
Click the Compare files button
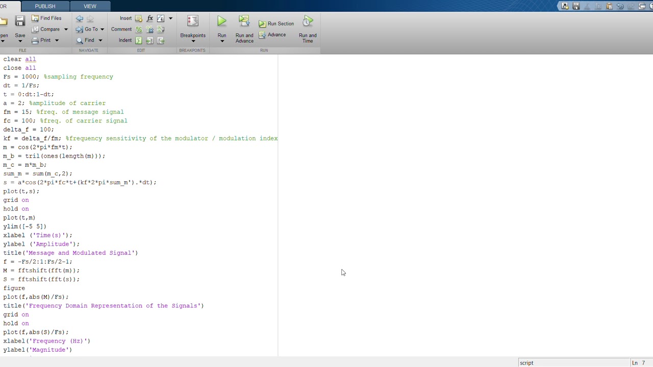coord(45,29)
